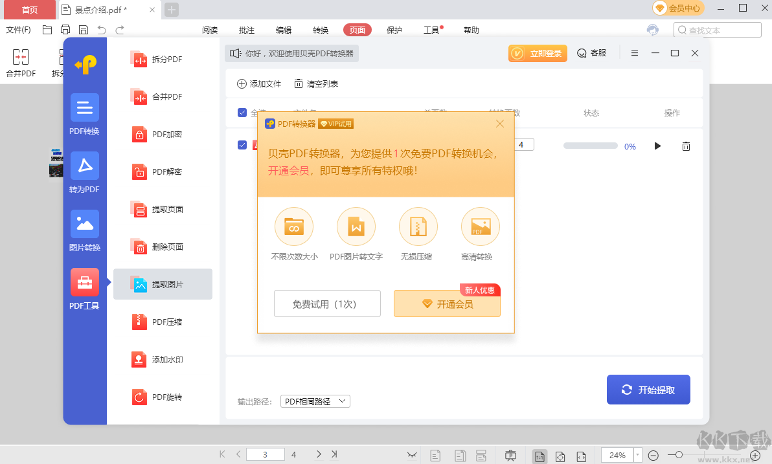
Task: Click the 高清转换 feature icon
Action: tap(481, 227)
